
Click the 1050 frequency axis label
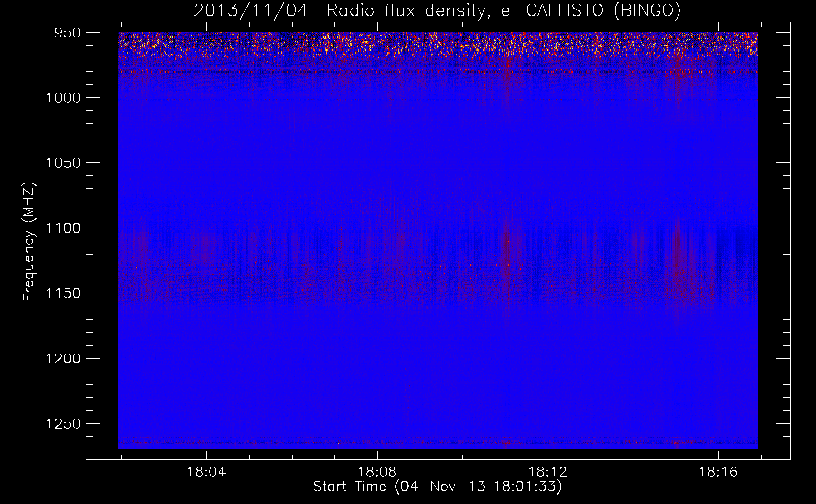tap(64, 163)
